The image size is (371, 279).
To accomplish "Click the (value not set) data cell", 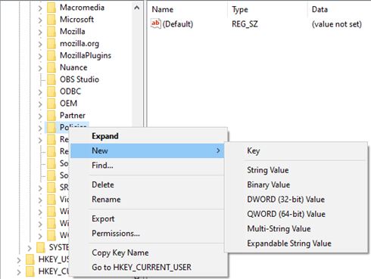I will click(x=337, y=24).
